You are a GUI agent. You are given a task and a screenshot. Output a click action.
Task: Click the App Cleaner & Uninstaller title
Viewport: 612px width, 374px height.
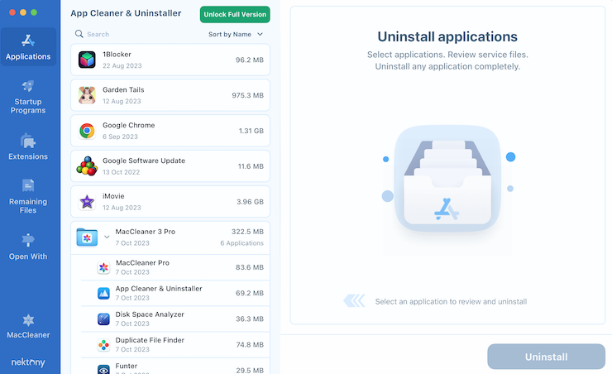(x=126, y=13)
